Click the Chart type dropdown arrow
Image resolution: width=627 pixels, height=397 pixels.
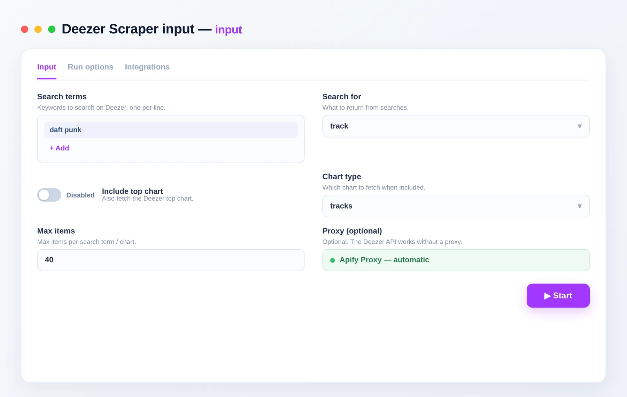point(580,207)
